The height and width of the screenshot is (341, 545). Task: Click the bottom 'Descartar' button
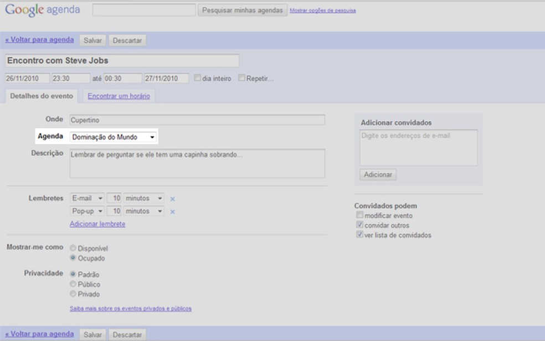[x=127, y=334]
